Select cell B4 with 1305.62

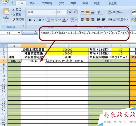(x=33, y=61)
